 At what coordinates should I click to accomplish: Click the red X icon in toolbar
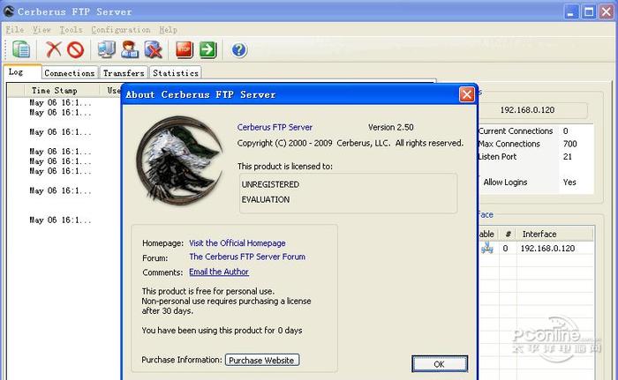tap(53, 49)
